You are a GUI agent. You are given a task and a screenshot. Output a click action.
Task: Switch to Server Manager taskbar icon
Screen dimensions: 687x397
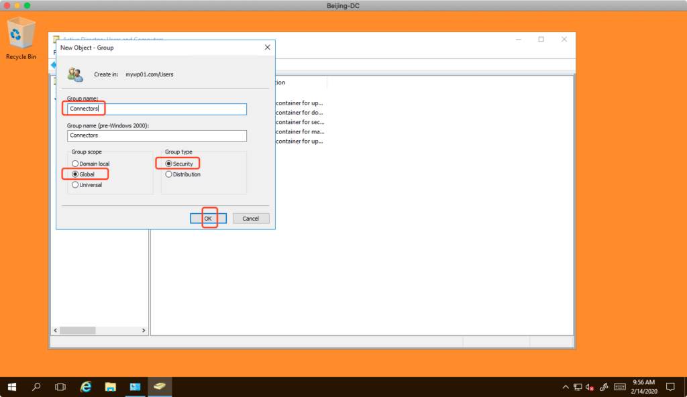(x=135, y=387)
